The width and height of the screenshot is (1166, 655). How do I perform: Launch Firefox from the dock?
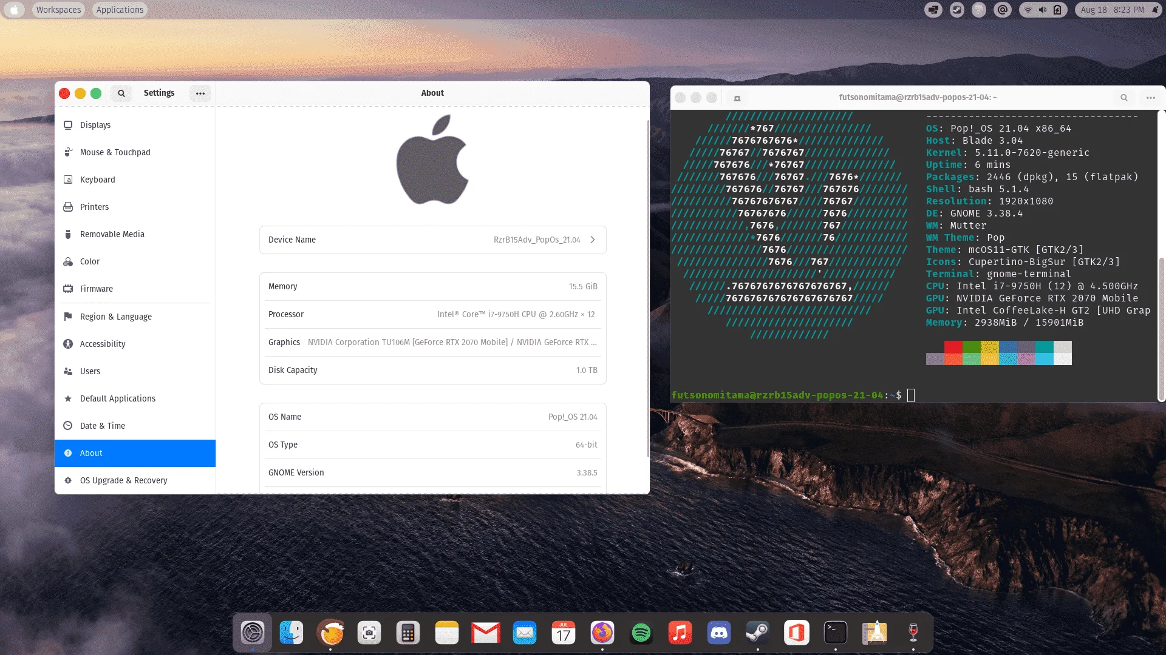[602, 633]
